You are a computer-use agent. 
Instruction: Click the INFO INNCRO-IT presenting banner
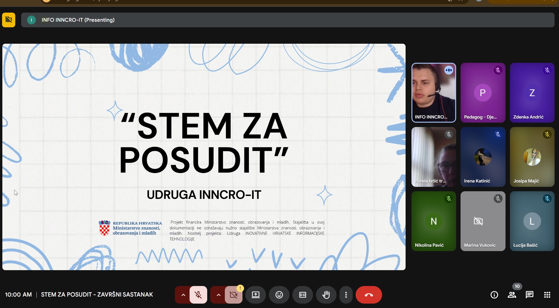click(x=78, y=20)
